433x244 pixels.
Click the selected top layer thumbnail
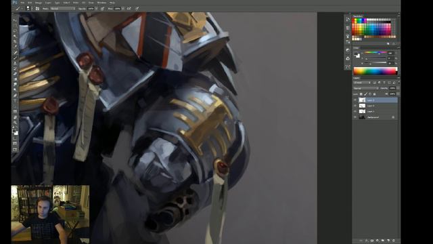362,100
